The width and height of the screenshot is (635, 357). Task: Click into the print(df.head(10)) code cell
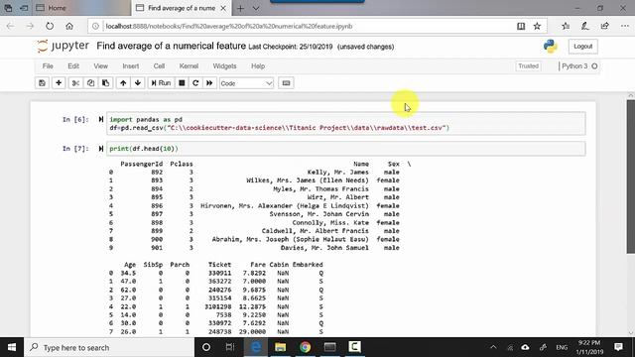[x=346, y=149]
